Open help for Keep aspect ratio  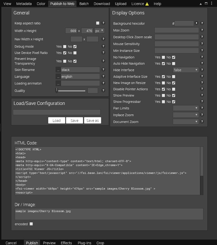[x=103, y=23]
